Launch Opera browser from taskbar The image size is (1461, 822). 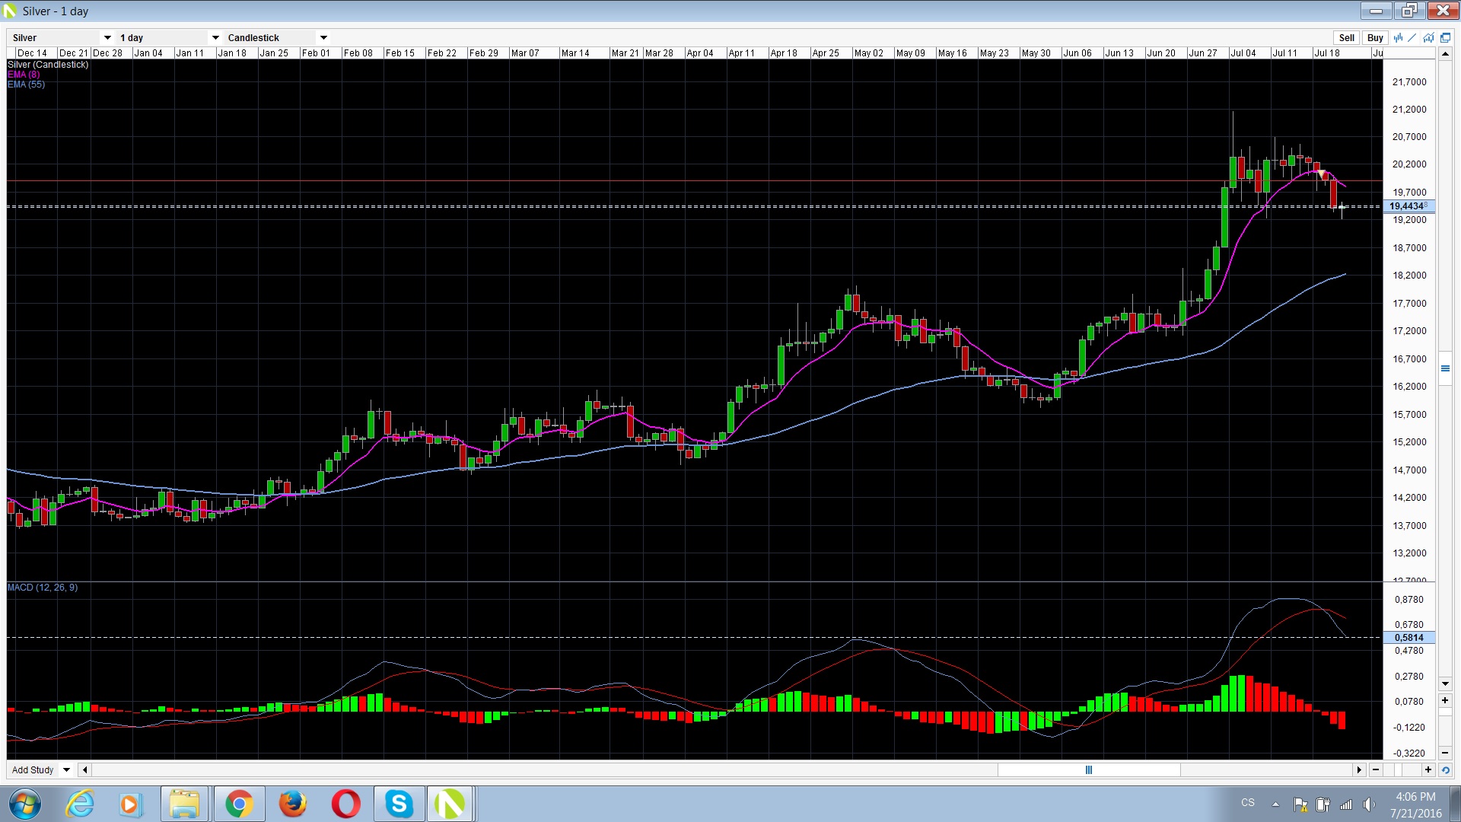(x=345, y=804)
